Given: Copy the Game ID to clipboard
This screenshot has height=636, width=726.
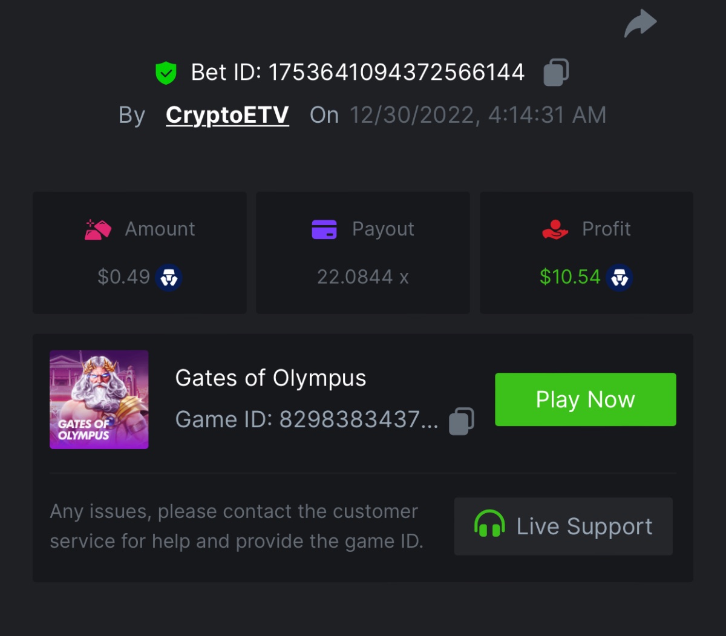Looking at the screenshot, I should coord(462,421).
